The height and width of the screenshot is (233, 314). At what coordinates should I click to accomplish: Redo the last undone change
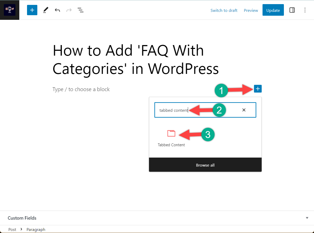69,10
